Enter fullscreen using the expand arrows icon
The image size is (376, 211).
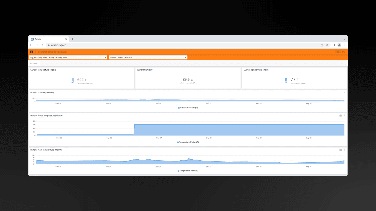344,52
